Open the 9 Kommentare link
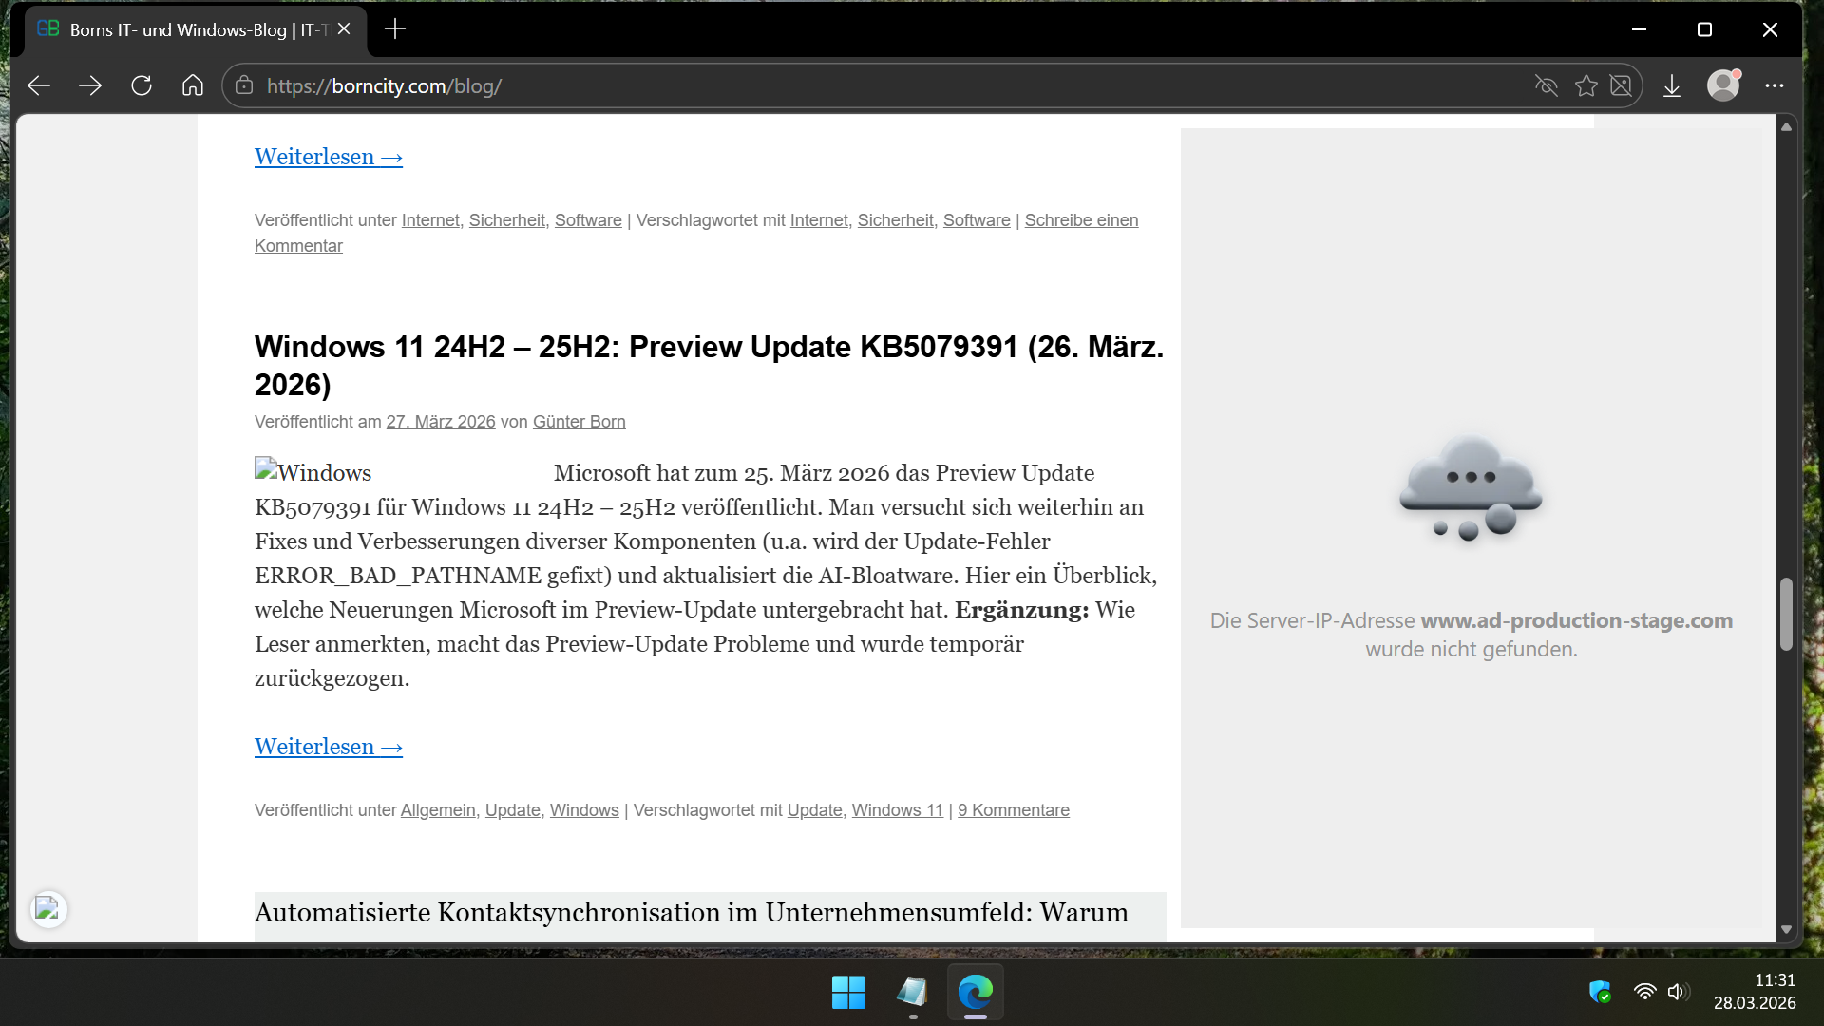The height and width of the screenshot is (1026, 1824). pyautogui.click(x=1013, y=810)
